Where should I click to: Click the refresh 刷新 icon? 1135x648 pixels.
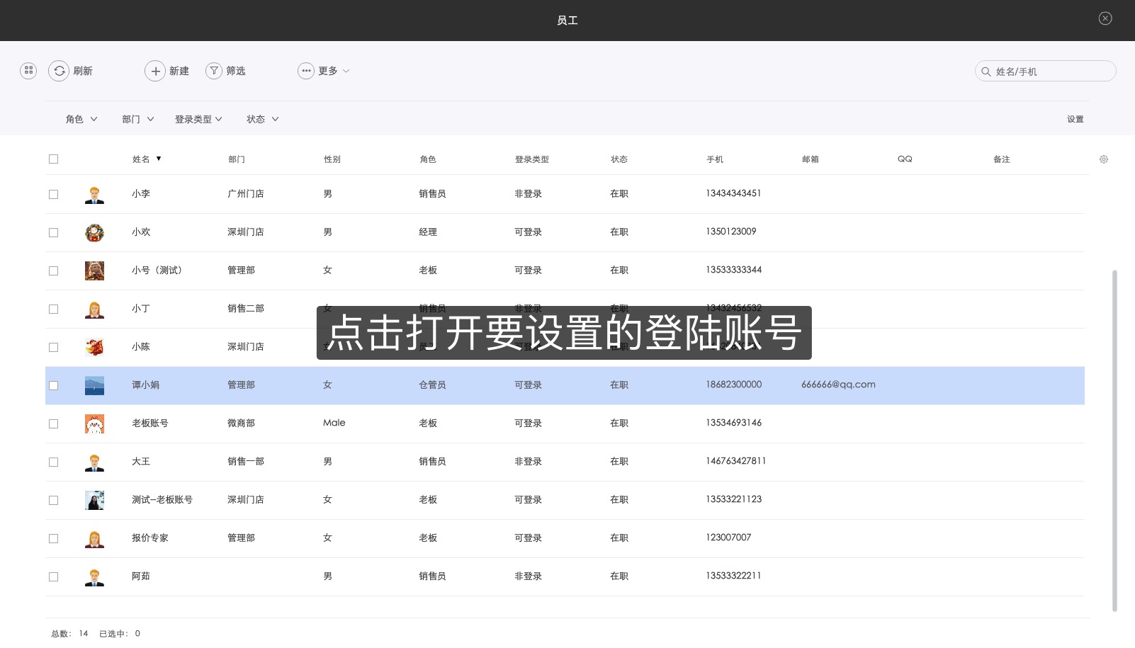(x=60, y=71)
